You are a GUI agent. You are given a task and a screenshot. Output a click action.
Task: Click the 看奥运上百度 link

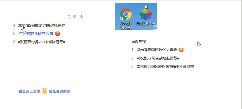click(29, 91)
